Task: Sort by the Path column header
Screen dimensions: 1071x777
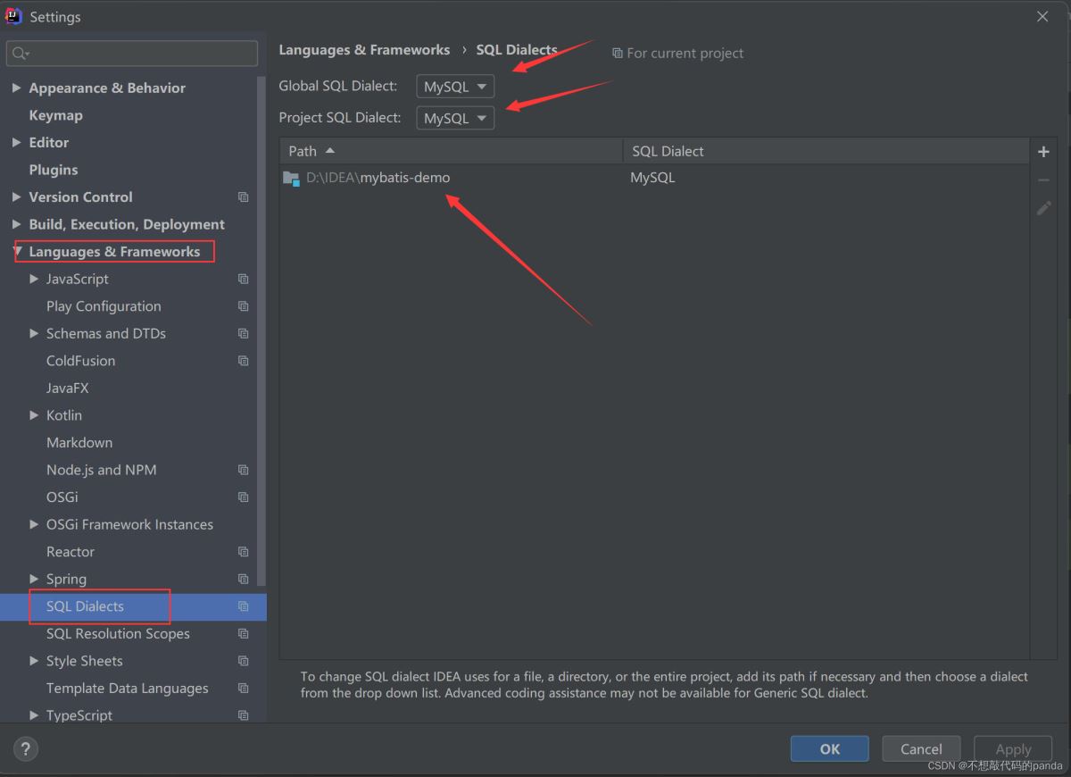Action: point(452,151)
